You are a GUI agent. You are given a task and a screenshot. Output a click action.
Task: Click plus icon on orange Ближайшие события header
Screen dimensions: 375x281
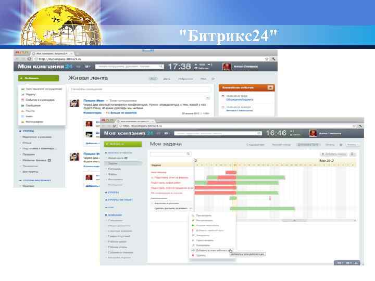pos(270,88)
